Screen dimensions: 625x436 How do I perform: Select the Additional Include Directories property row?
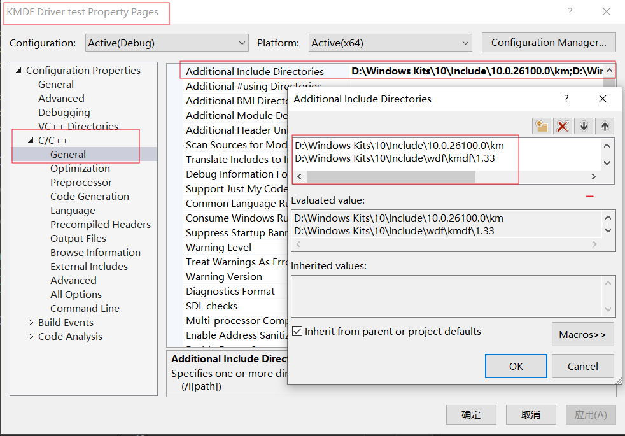pyautogui.click(x=393, y=71)
